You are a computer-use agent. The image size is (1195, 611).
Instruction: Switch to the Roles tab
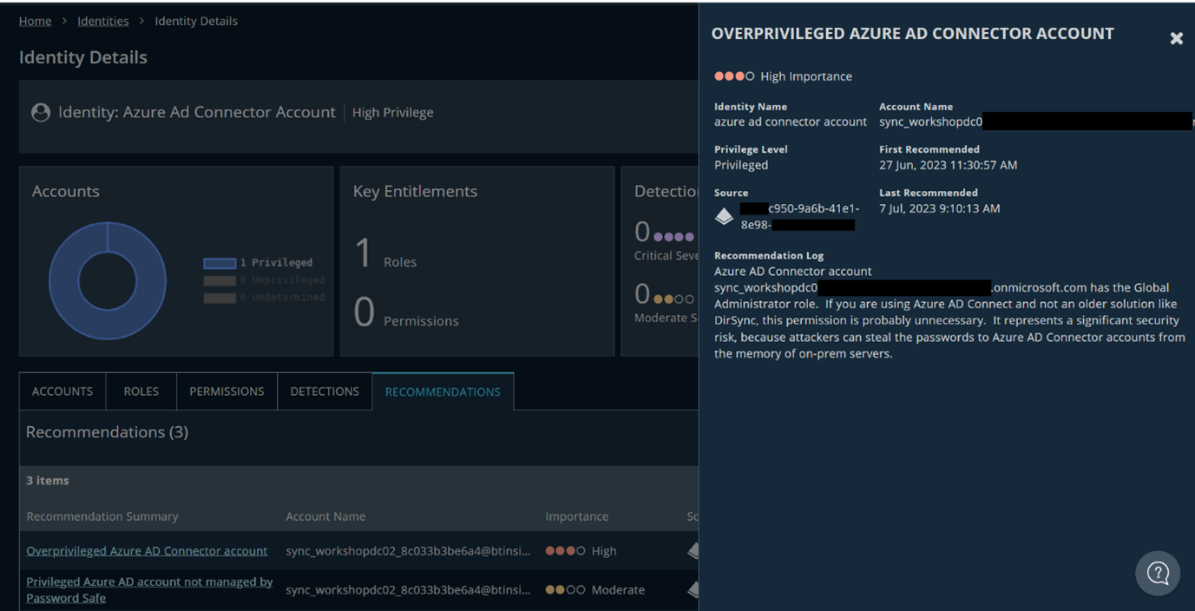[x=141, y=391]
